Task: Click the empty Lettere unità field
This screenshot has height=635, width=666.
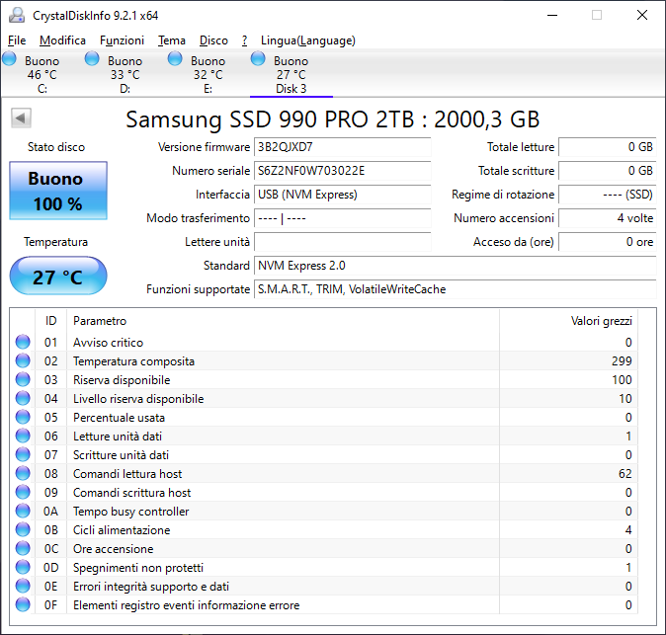Action: click(x=342, y=242)
